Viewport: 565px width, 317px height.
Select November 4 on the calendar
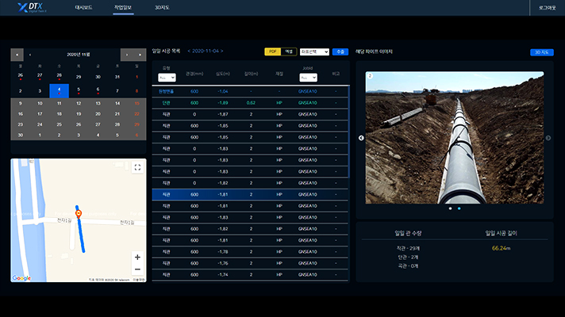60,90
